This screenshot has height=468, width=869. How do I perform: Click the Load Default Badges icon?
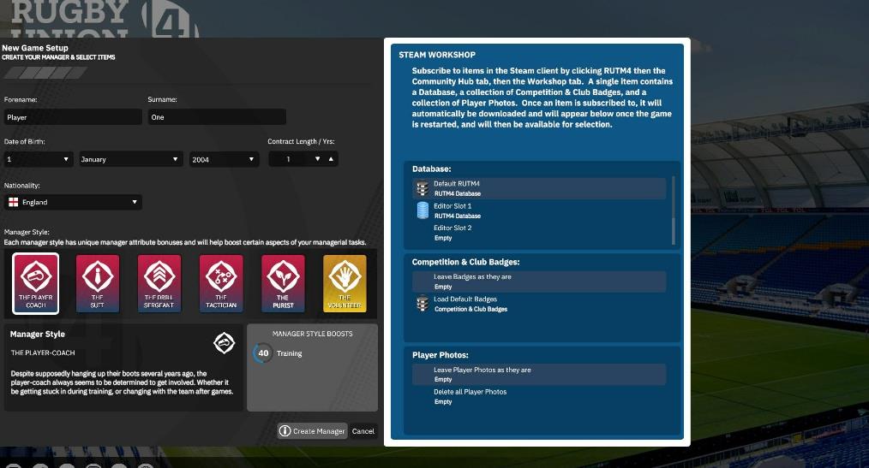pos(422,304)
